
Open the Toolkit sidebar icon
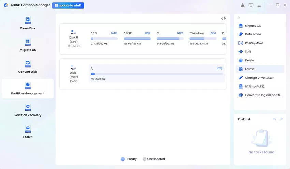(x=28, y=129)
